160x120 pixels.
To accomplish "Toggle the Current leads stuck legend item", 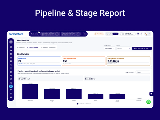I will point(84,104).
